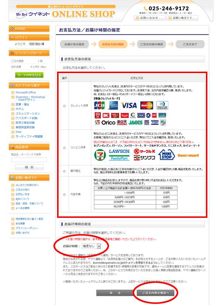This screenshot has width=221, height=305.
Task: Click the UC card logo
Action: [x=148, y=115]
